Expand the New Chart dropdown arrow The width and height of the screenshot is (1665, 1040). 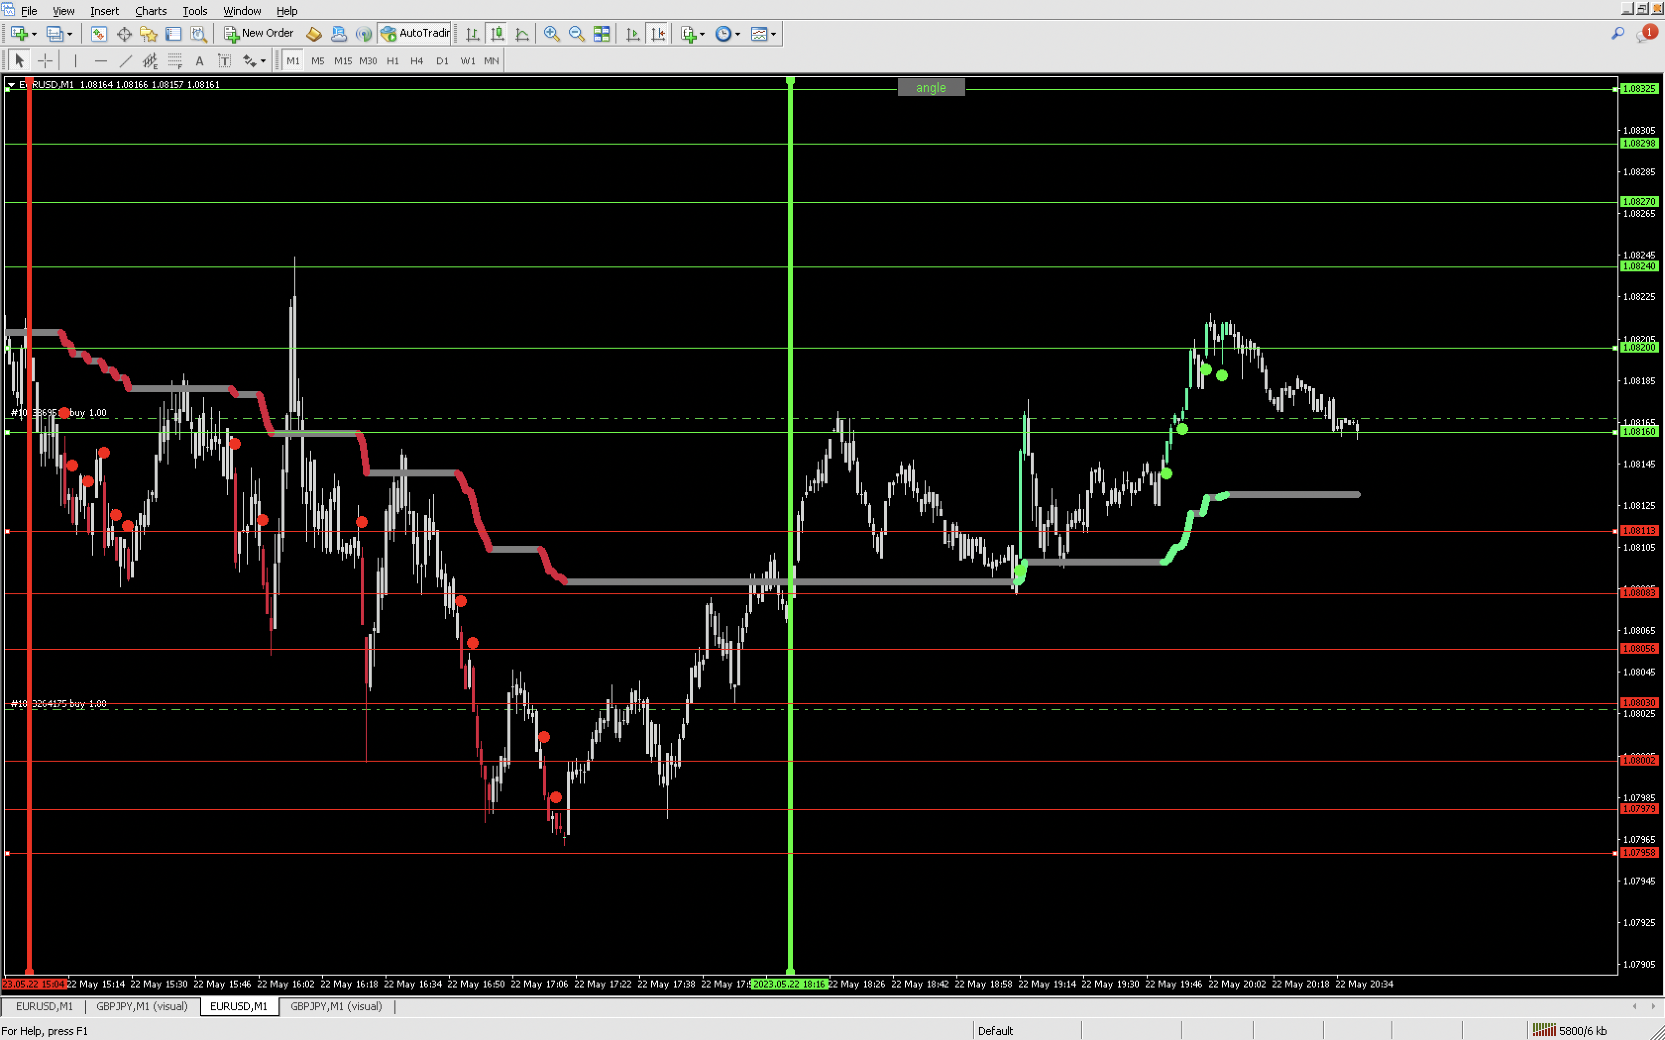coord(34,34)
